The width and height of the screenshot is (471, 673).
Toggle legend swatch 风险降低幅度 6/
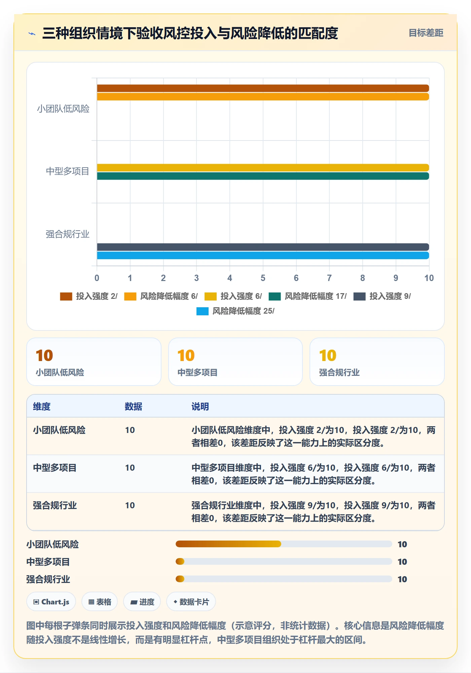pyautogui.click(x=130, y=296)
